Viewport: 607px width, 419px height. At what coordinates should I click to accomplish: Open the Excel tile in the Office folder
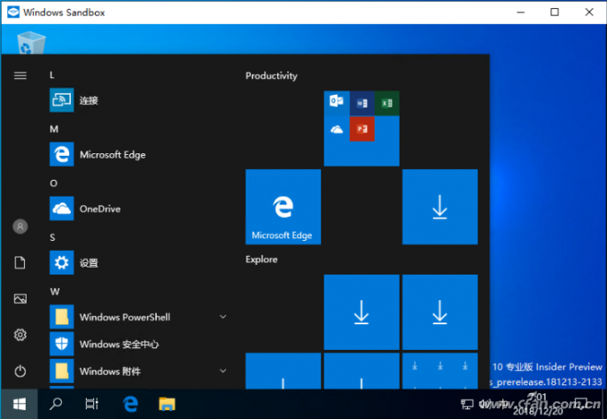[x=386, y=104]
